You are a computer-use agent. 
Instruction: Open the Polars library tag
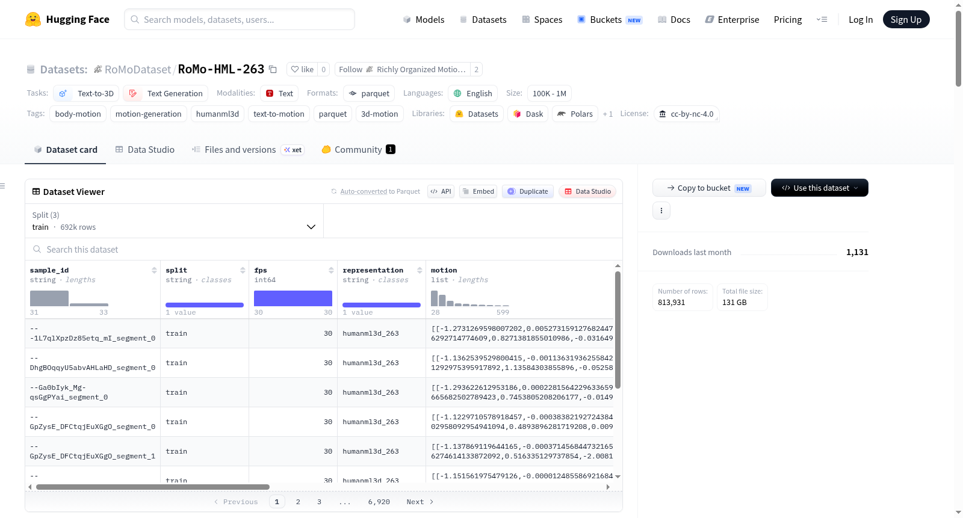pyautogui.click(x=575, y=114)
